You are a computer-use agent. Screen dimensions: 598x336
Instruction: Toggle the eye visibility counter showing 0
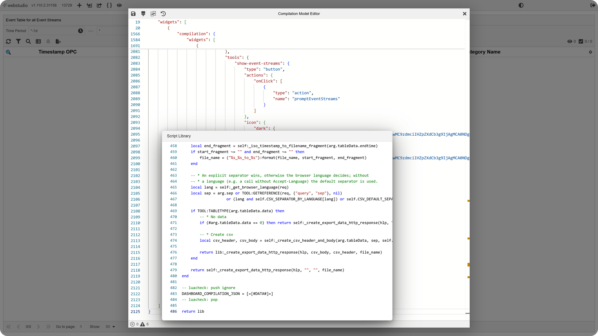(572, 41)
